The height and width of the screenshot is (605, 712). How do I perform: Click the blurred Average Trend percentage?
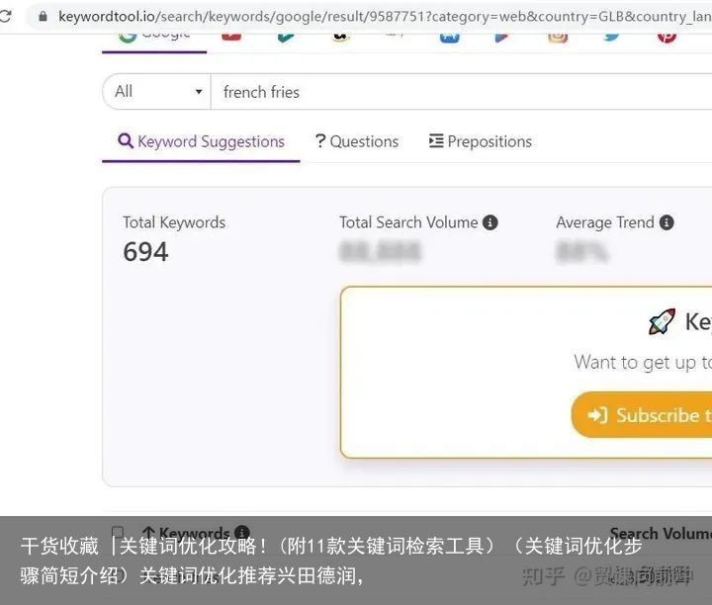tap(581, 252)
